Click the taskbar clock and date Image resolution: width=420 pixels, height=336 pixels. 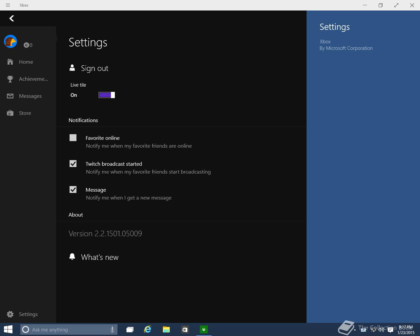[x=406, y=330]
